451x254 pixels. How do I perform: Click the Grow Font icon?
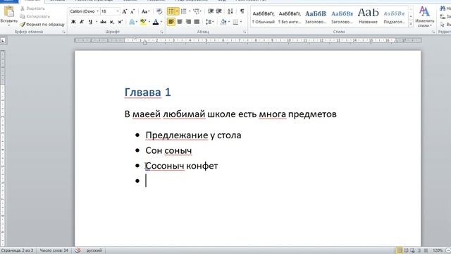click(125, 11)
